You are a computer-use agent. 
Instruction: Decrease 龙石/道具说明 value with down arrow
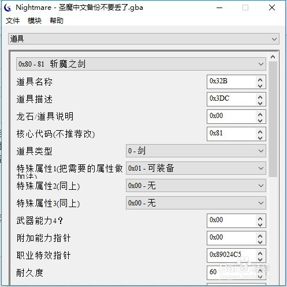click(x=260, y=120)
